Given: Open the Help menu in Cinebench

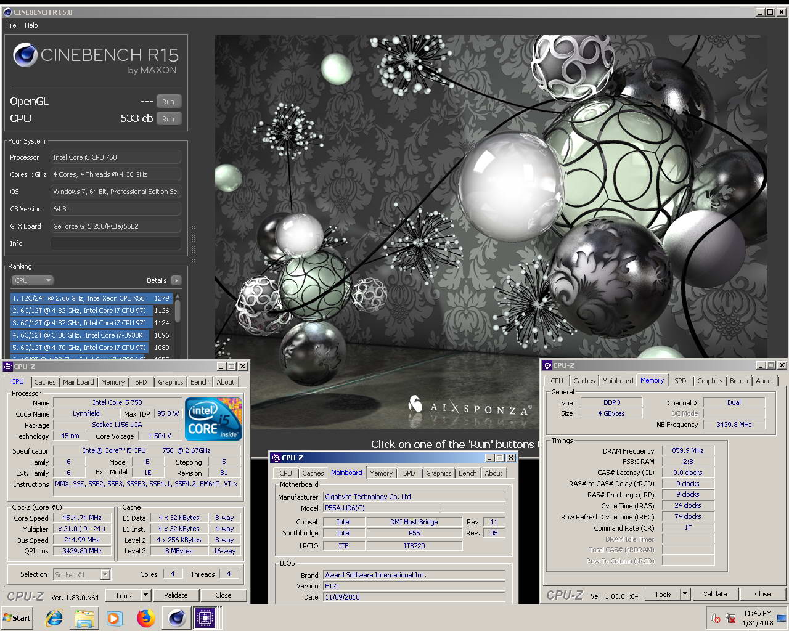Looking at the screenshot, I should point(31,25).
